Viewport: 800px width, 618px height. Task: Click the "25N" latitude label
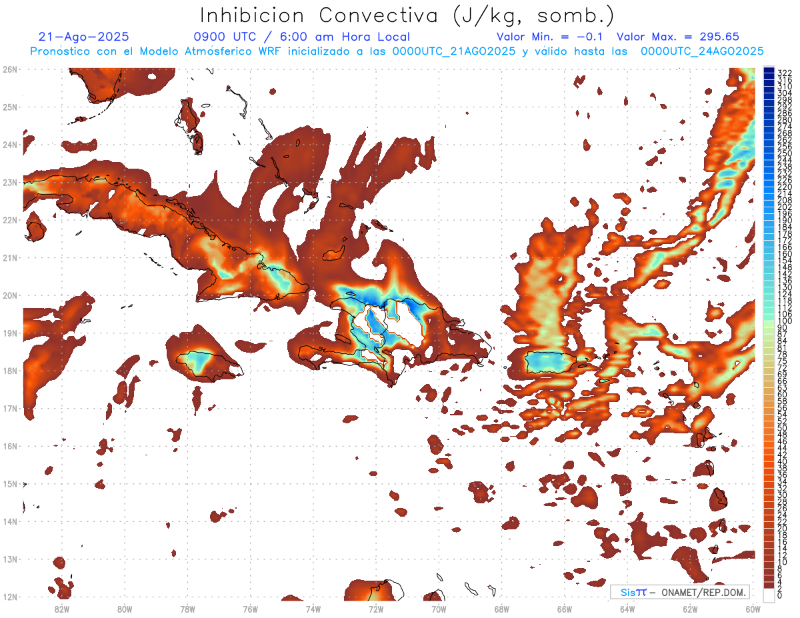pyautogui.click(x=9, y=107)
